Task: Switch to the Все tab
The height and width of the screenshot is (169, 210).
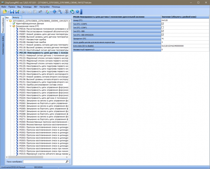Action: [x=8, y=17]
